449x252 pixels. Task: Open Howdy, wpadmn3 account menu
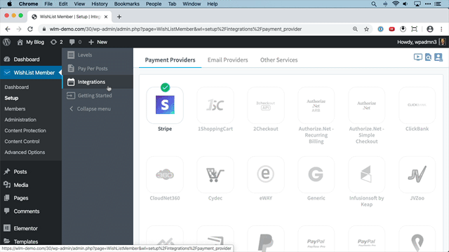[x=421, y=42]
